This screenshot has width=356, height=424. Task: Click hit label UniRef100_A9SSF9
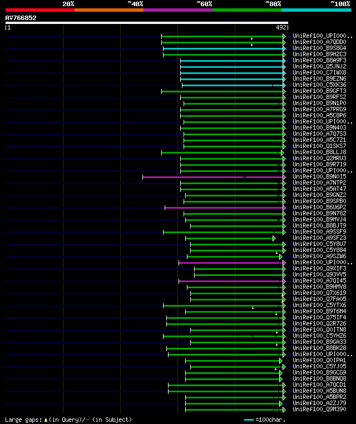(319, 231)
